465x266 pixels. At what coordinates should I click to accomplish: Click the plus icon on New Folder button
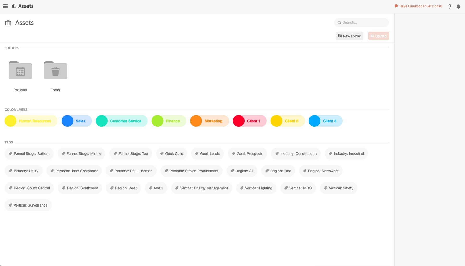click(340, 36)
